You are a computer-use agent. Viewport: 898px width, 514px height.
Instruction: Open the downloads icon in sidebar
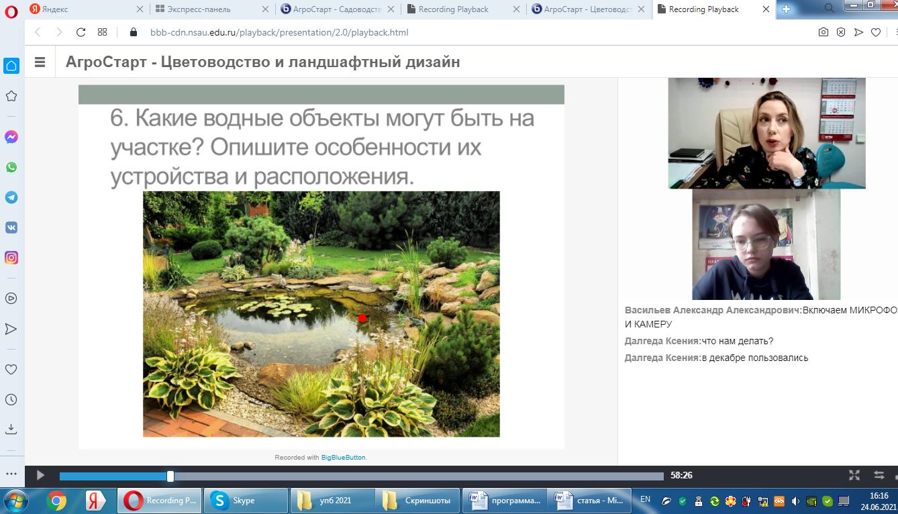(11, 429)
